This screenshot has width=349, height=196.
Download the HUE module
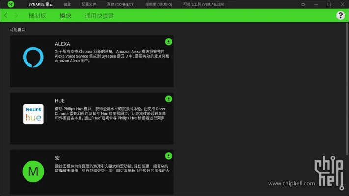pos(168,98)
